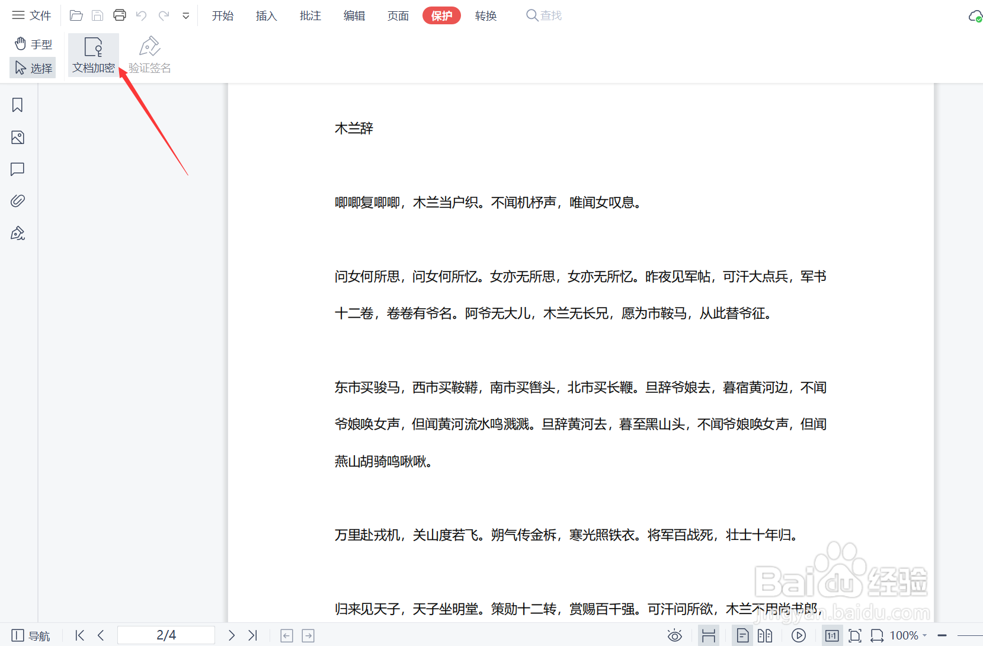Switch to the 页面 tab
The image size is (983, 646).
click(398, 16)
